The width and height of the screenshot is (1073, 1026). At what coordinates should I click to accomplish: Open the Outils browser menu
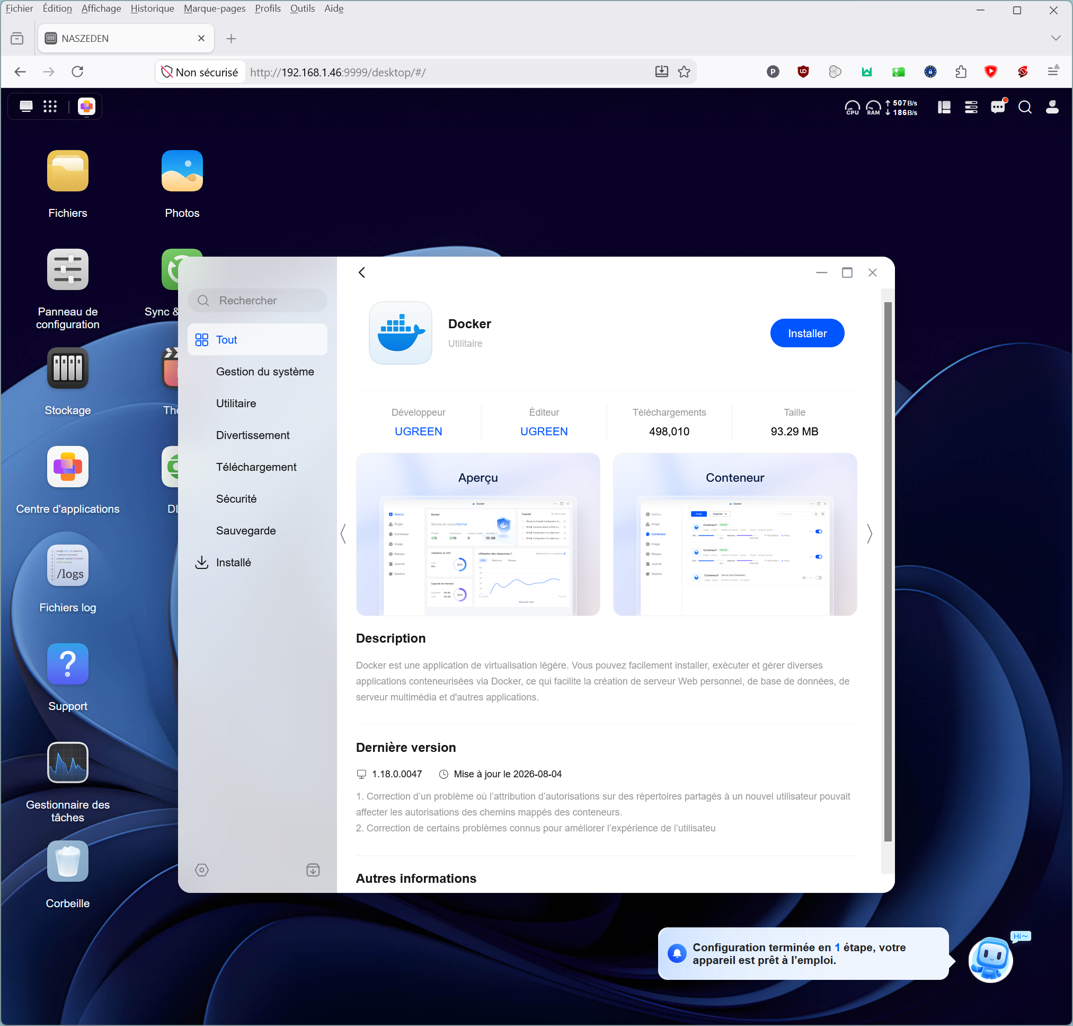[x=302, y=8]
